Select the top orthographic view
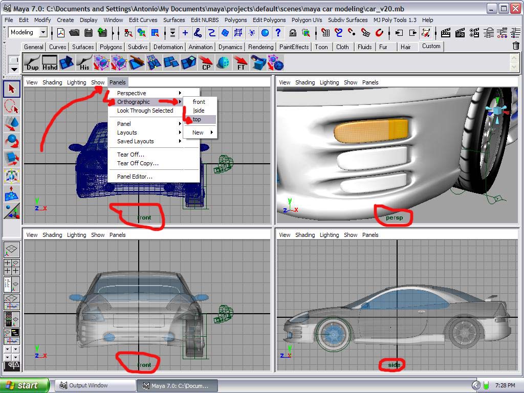The height and width of the screenshot is (393, 524). point(200,119)
